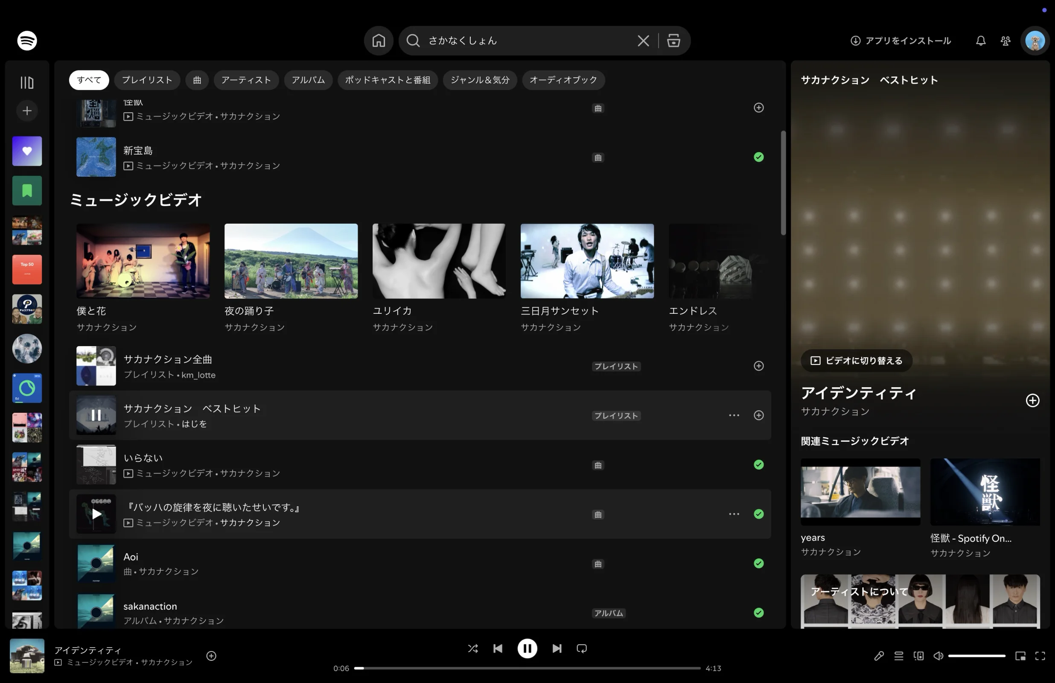The width and height of the screenshot is (1055, 683).
Task: Toggle repeat in player bar
Action: 582,648
